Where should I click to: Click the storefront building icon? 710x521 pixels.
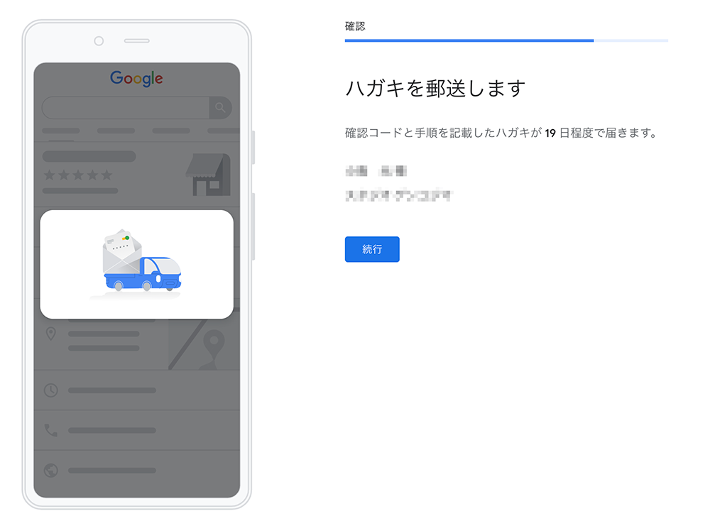tap(208, 175)
